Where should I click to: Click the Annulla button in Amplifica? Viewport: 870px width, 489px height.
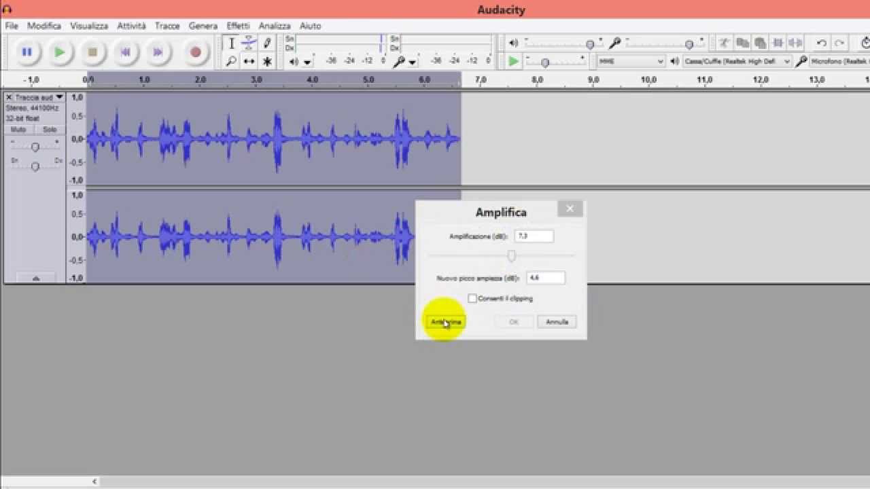point(557,322)
